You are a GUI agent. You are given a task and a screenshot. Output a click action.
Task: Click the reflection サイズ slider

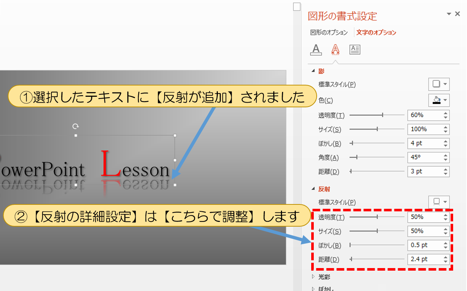click(x=377, y=231)
